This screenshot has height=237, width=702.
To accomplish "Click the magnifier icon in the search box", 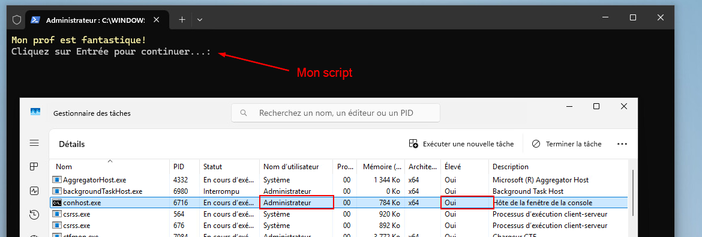I will (244, 113).
